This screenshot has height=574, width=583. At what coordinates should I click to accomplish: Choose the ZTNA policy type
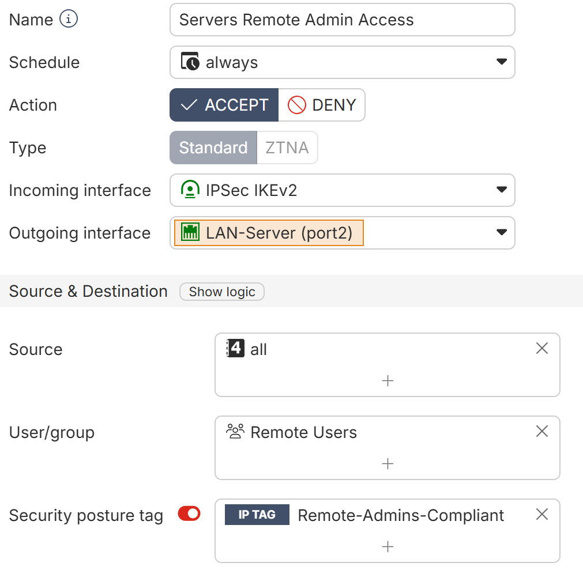(x=287, y=148)
